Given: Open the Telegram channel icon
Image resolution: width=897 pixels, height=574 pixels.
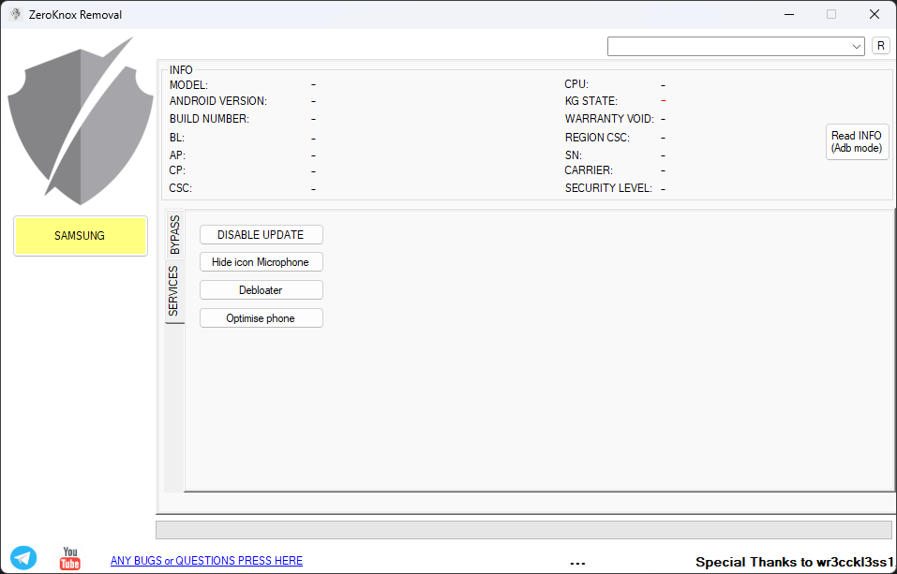Looking at the screenshot, I should coord(22,557).
